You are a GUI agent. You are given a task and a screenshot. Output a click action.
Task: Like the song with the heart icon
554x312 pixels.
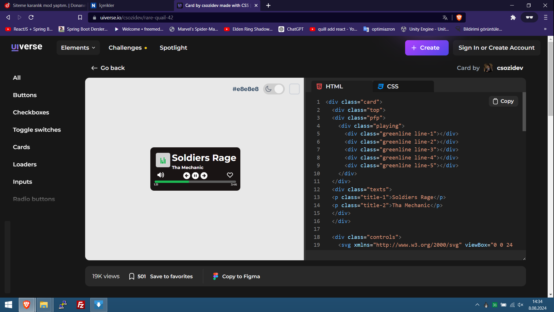coord(230,175)
